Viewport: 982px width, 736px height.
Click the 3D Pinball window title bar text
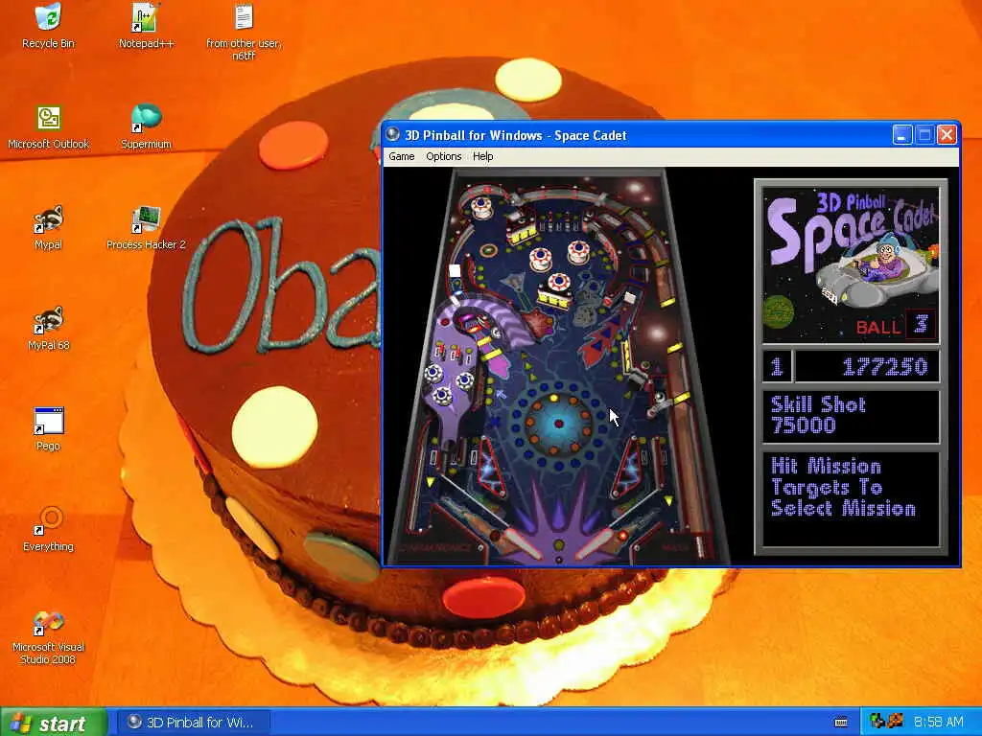(515, 135)
